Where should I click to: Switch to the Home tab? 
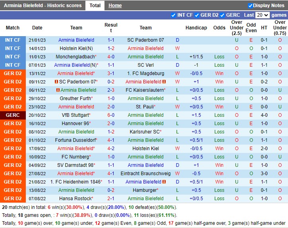[115, 6]
